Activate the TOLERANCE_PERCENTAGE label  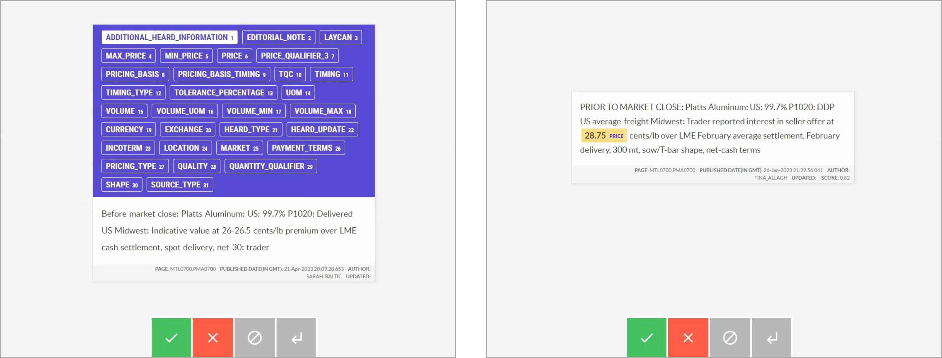click(x=223, y=93)
